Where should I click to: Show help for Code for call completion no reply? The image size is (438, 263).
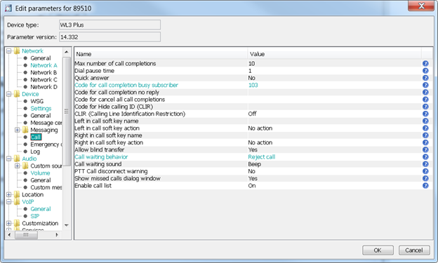pos(425,92)
